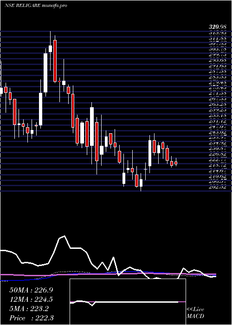
Task: Click the "<<Live MACD" label
Action: 195,313
